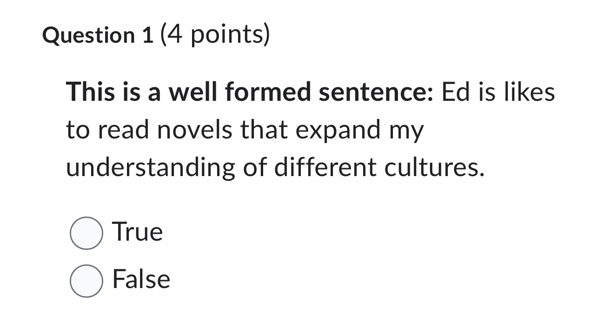The height and width of the screenshot is (328, 597).
Task: Click the '(4 points)' text
Action: tap(215, 33)
